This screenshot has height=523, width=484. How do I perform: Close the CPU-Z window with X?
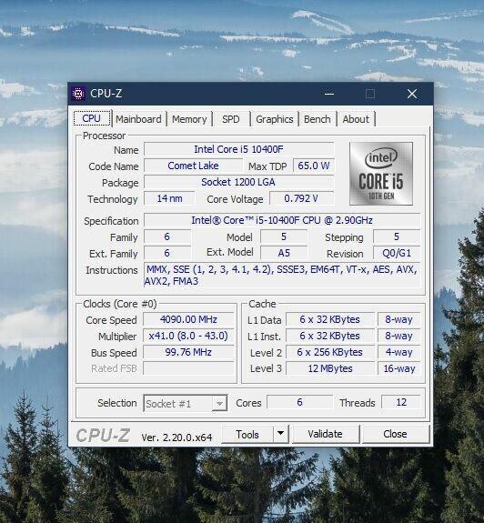[x=412, y=94]
